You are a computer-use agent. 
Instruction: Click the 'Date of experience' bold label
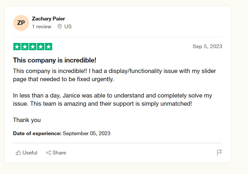pos(37,133)
